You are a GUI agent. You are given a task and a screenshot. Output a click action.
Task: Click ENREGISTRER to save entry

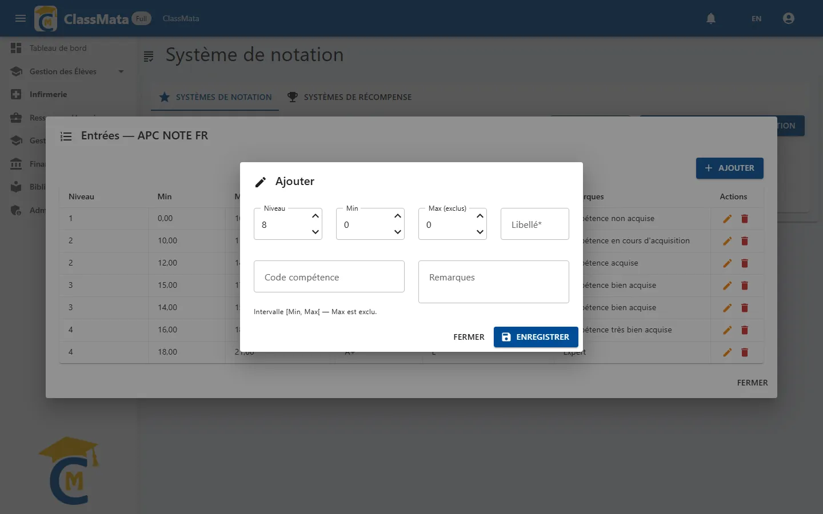coord(536,337)
